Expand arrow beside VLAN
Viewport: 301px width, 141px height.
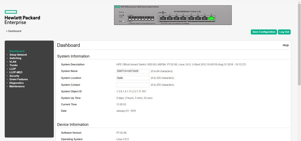[x=7, y=62]
